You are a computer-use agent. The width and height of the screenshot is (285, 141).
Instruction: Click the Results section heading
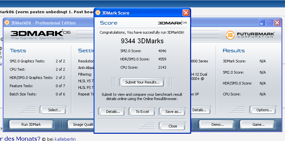pyautogui.click(x=234, y=51)
